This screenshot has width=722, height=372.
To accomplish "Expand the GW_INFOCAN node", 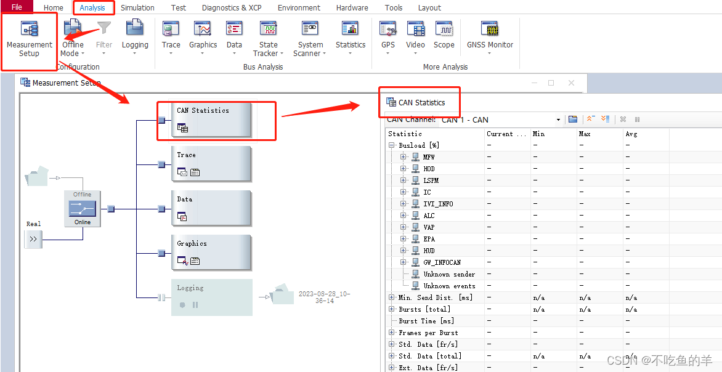I will click(x=404, y=262).
